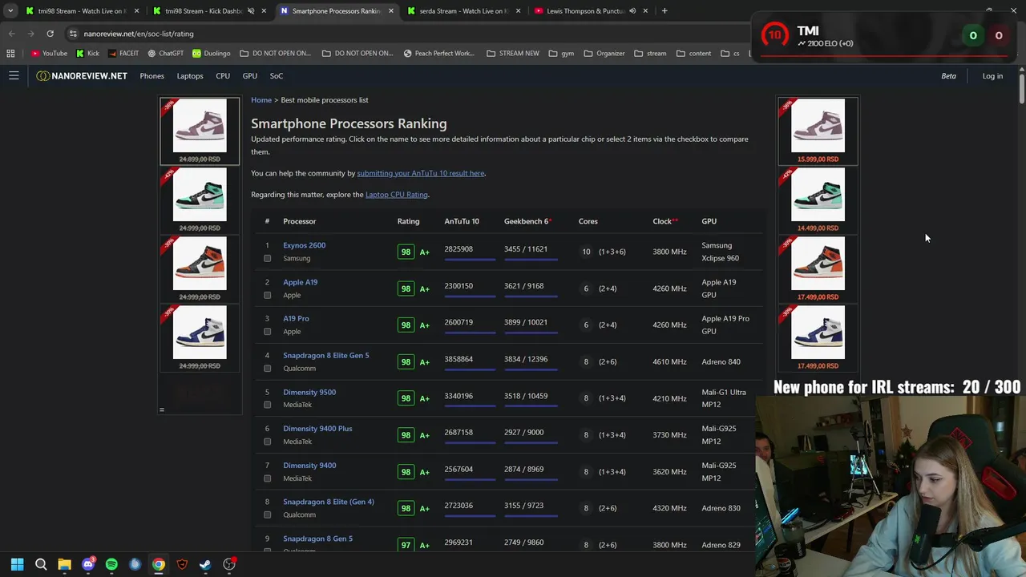Open the Exynos 2600 processor page
This screenshot has width=1026, height=577.
(x=304, y=245)
